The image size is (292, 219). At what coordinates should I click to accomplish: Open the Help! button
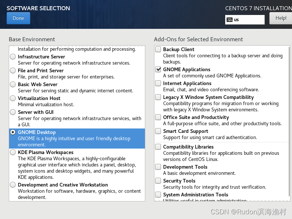coord(281,18)
